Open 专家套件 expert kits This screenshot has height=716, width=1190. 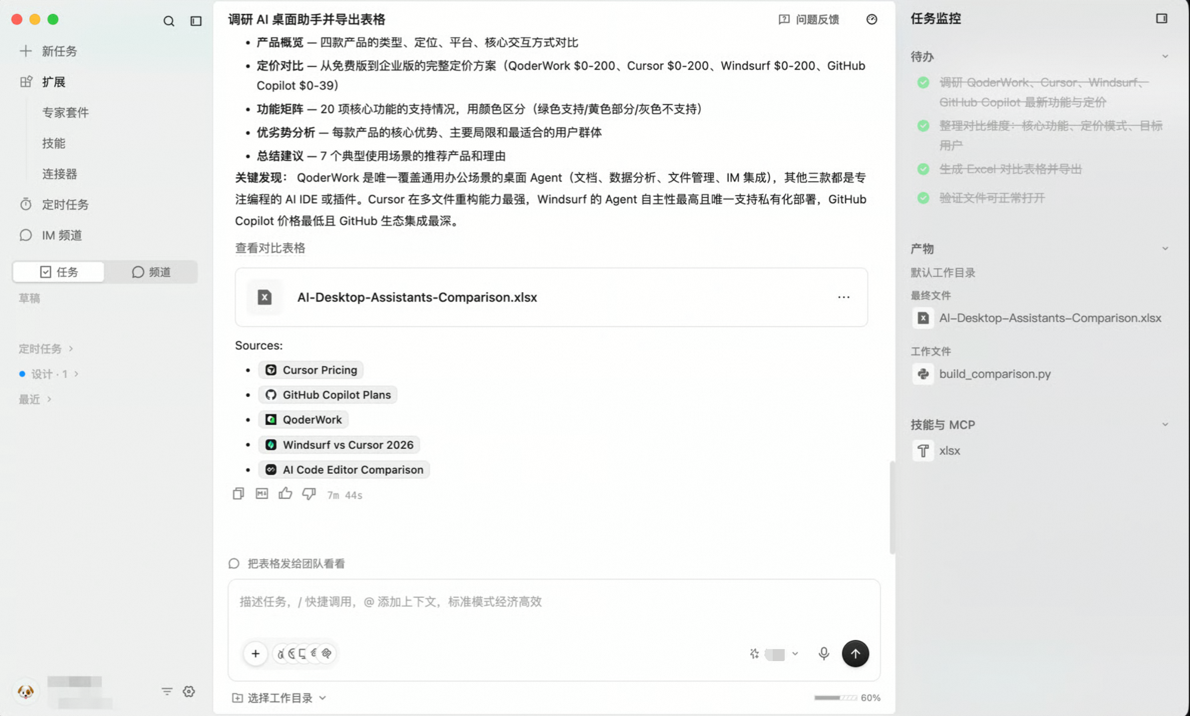[65, 112]
